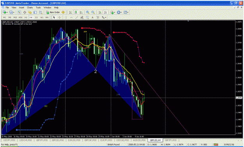Select the MN monthly timeframe
Viewport: 244px width, 147px height.
pos(47,17)
